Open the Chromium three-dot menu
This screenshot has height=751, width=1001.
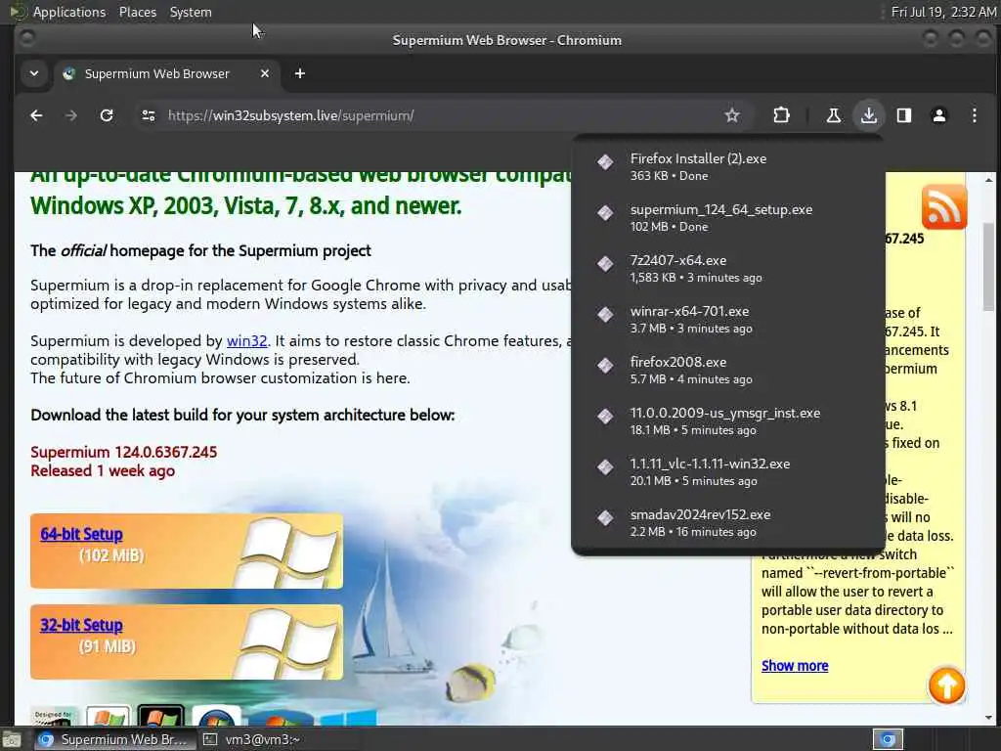(x=975, y=115)
